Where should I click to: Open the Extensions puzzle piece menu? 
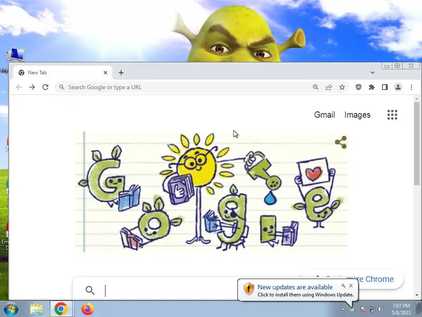coord(371,87)
